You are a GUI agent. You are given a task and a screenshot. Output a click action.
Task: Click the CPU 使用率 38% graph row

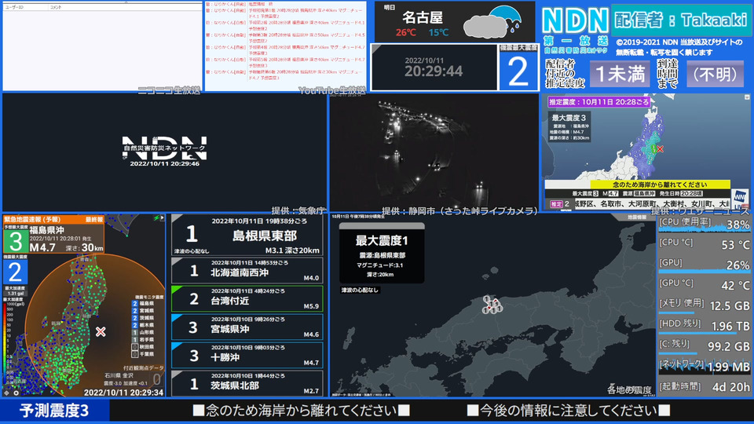(x=704, y=225)
